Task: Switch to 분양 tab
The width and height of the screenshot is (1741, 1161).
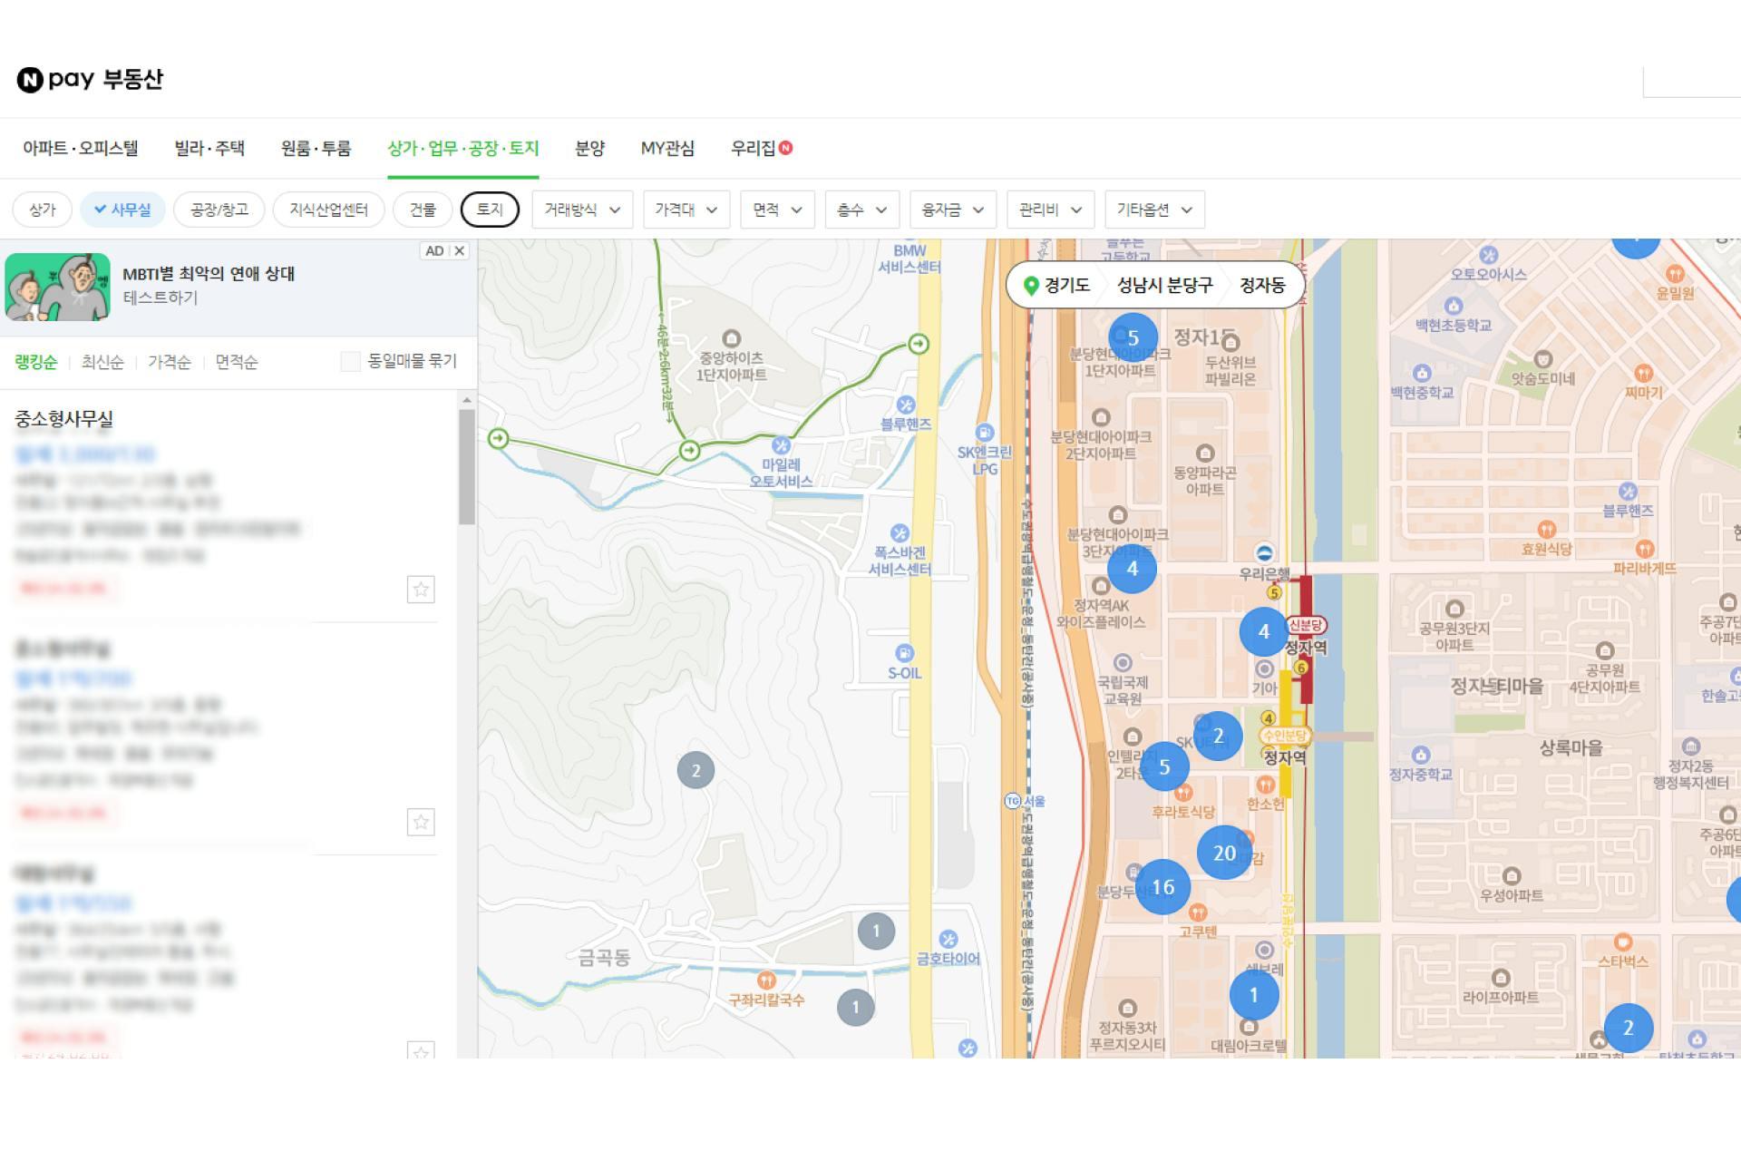Action: click(x=589, y=148)
